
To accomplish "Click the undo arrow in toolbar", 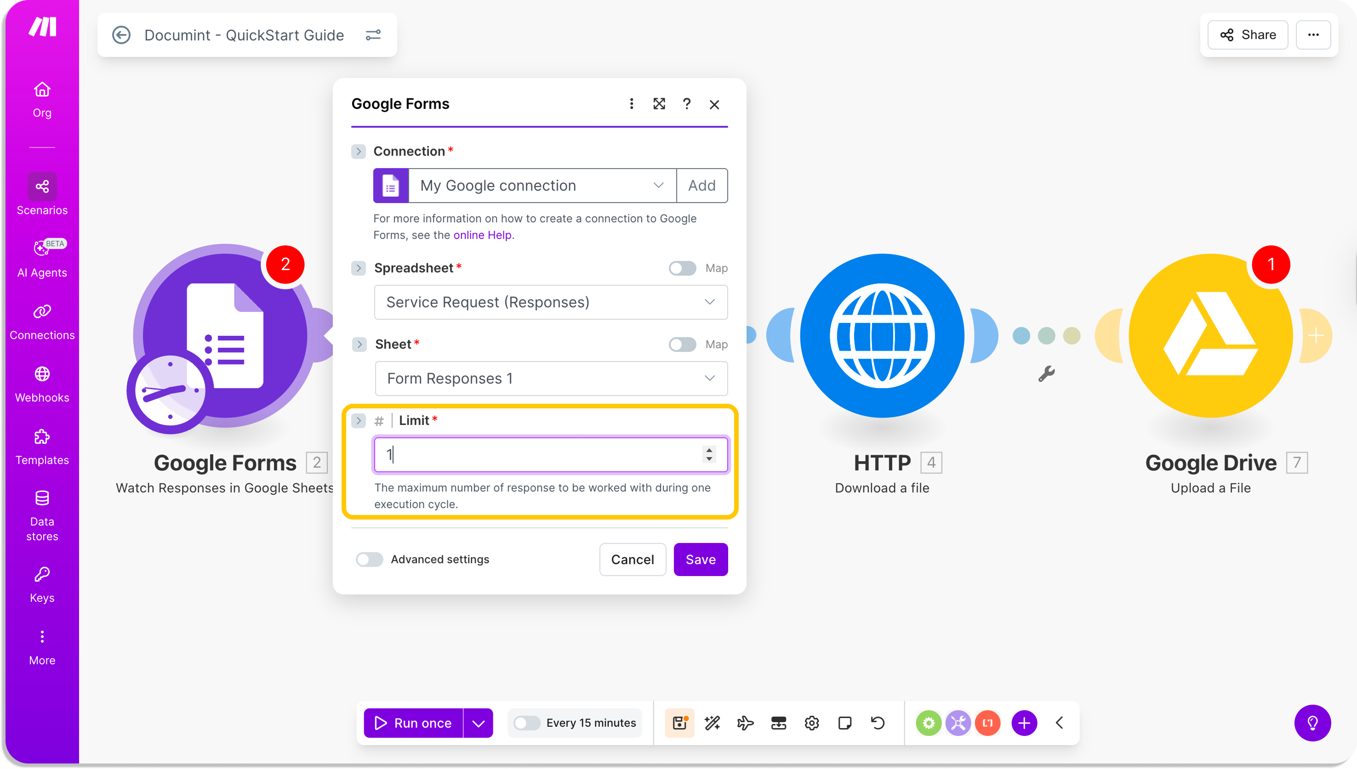I will 878,723.
